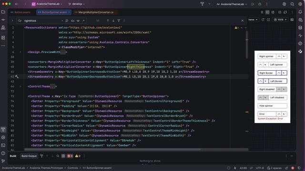Open the Notifications bell
Screen dimensions: 305x171
pyautogui.click(x=300, y=12)
